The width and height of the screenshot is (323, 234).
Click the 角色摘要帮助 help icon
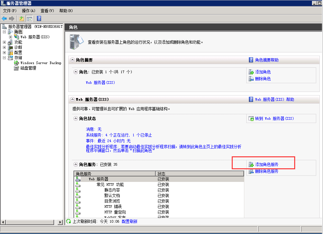click(251, 60)
